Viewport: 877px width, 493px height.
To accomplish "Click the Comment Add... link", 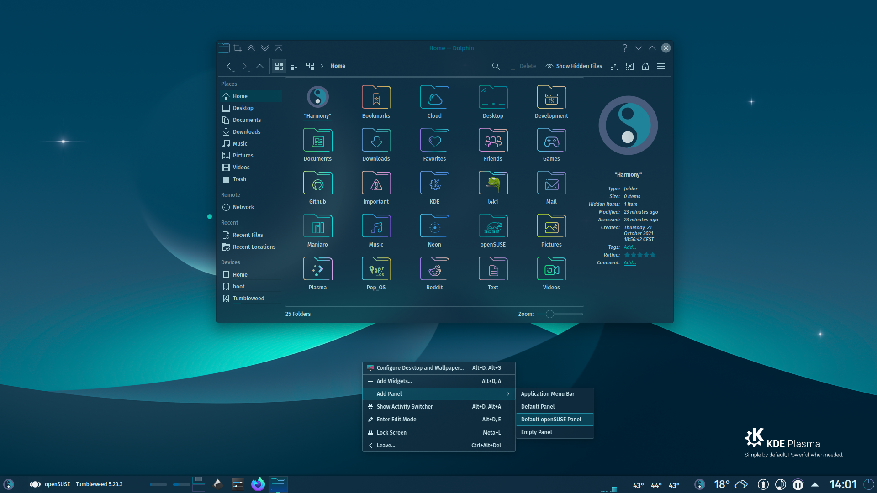I will coord(630,263).
